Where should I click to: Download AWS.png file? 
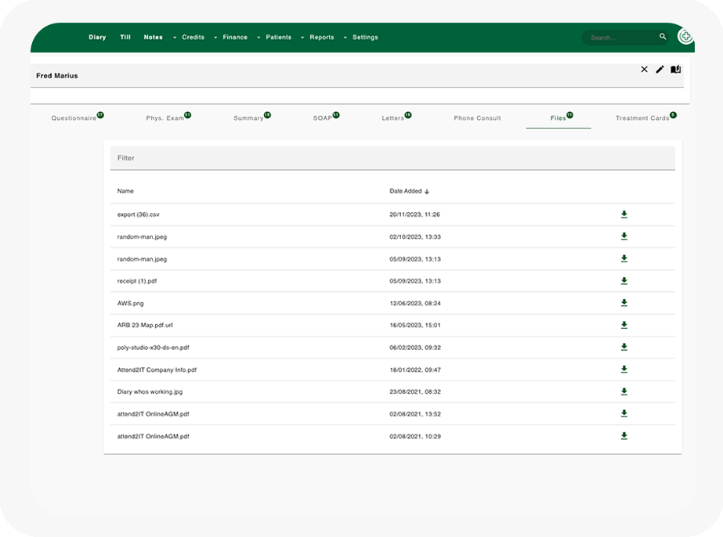pos(624,303)
